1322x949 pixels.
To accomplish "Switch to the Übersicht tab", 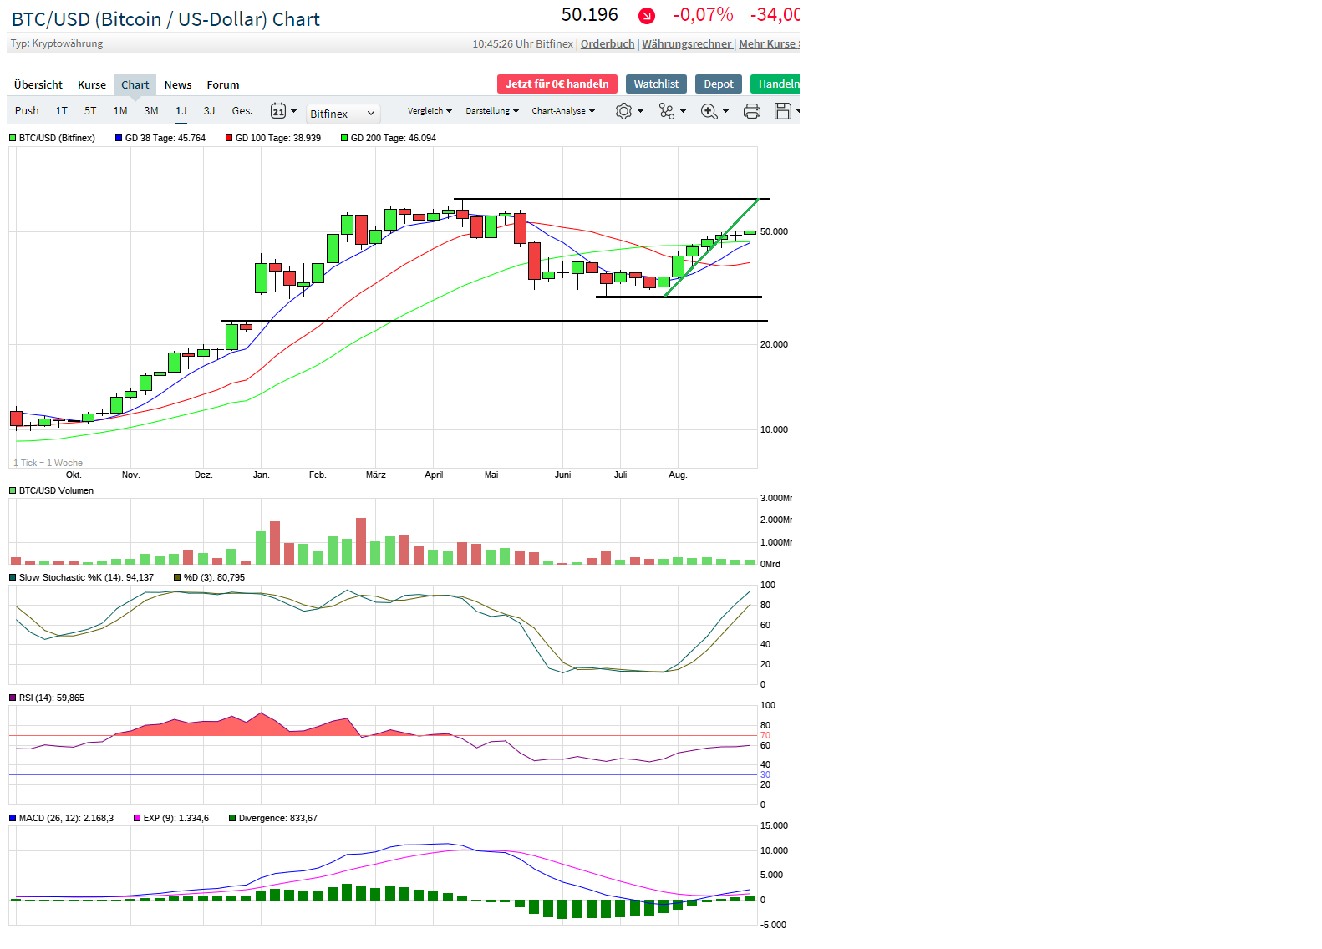I will (x=38, y=85).
